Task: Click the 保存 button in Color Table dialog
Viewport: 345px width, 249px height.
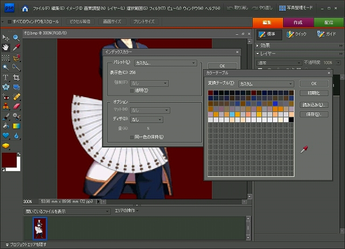Action: point(314,114)
